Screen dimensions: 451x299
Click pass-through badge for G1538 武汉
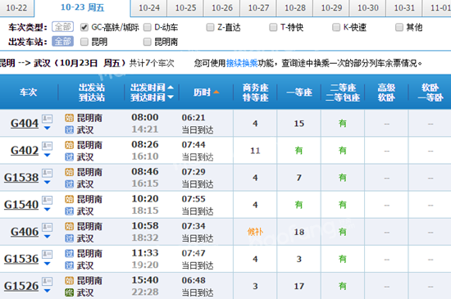point(70,184)
